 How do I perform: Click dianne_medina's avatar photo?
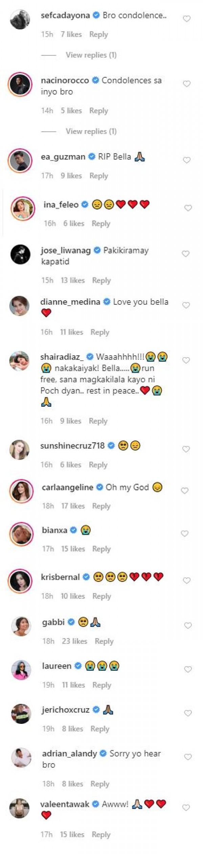point(19,306)
